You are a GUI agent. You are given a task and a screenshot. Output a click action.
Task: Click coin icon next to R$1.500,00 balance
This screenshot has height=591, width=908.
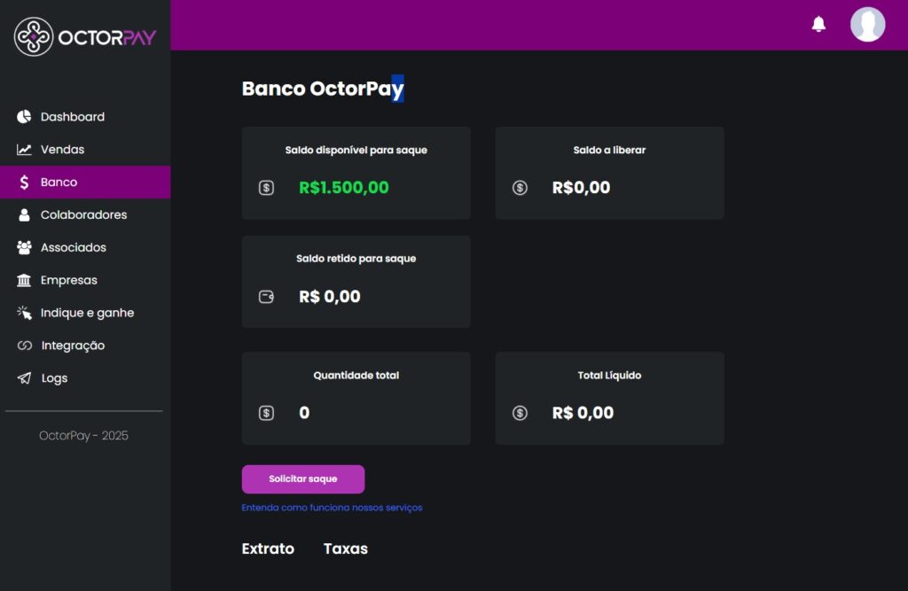click(266, 188)
